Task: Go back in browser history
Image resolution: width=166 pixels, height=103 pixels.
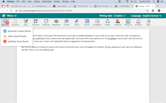Action: 3,11
